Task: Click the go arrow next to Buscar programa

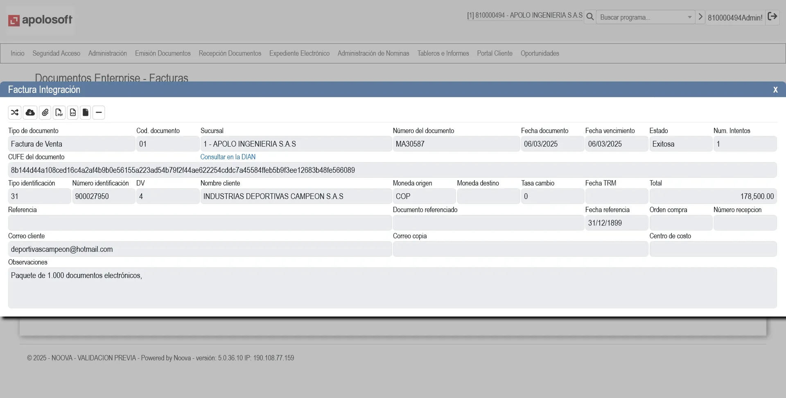Action: (700, 17)
